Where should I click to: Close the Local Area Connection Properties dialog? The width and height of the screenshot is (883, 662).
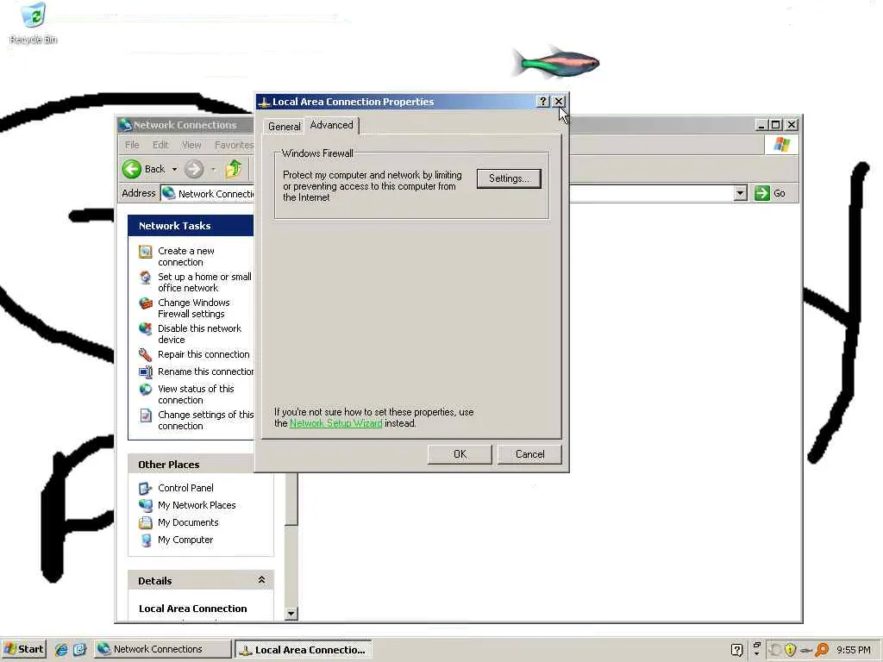[559, 102]
